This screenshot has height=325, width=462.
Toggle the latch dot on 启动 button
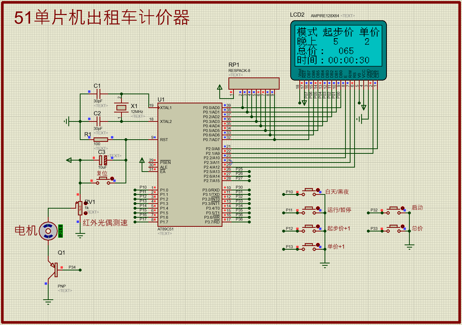[402, 208]
